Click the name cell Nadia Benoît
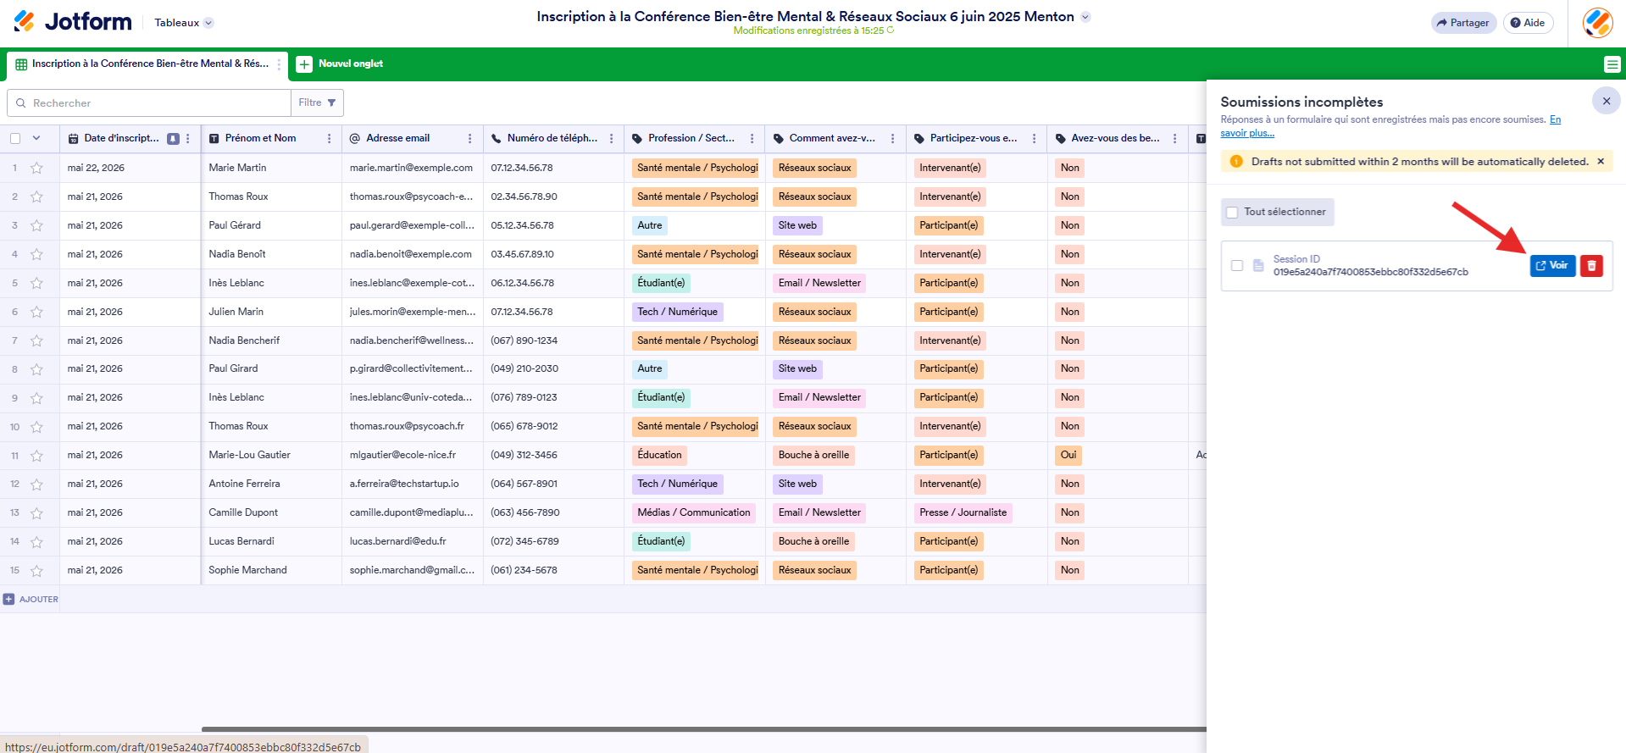The image size is (1626, 753). click(x=271, y=254)
